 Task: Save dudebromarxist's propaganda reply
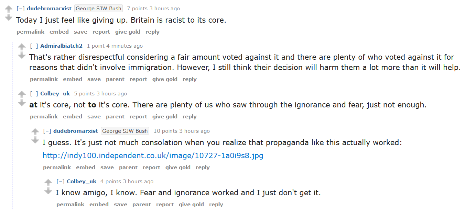(107, 167)
